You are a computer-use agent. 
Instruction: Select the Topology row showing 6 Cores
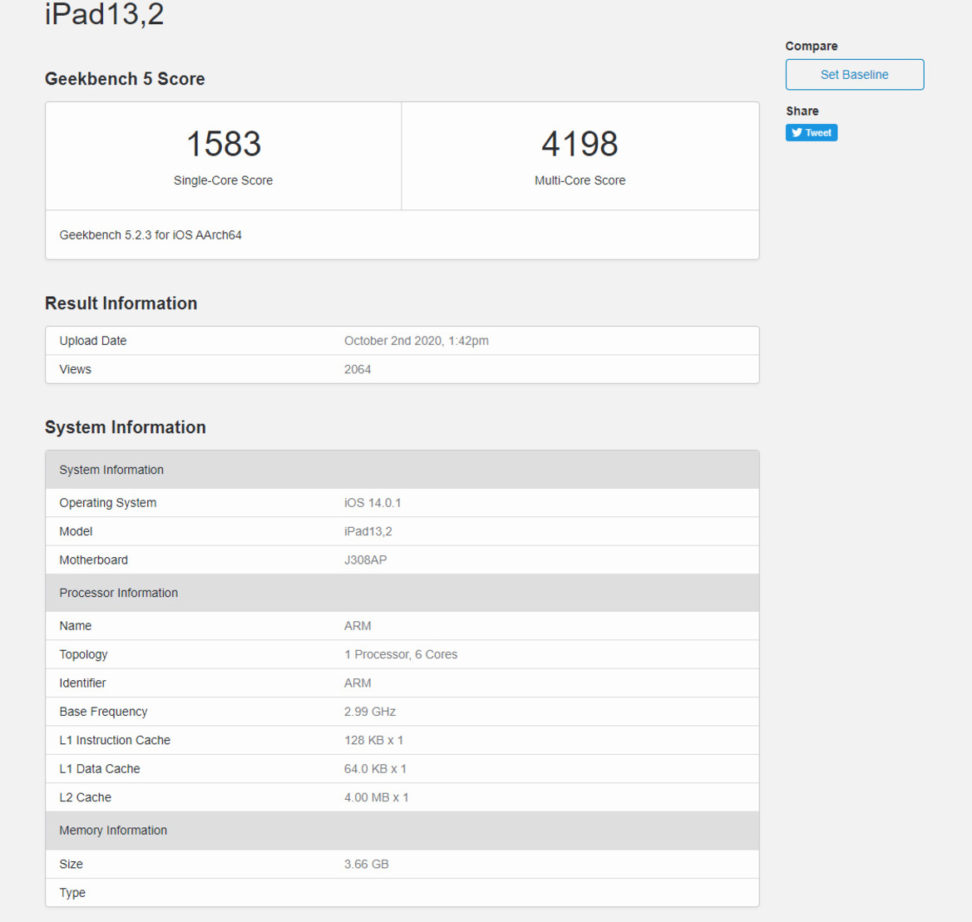click(x=402, y=654)
